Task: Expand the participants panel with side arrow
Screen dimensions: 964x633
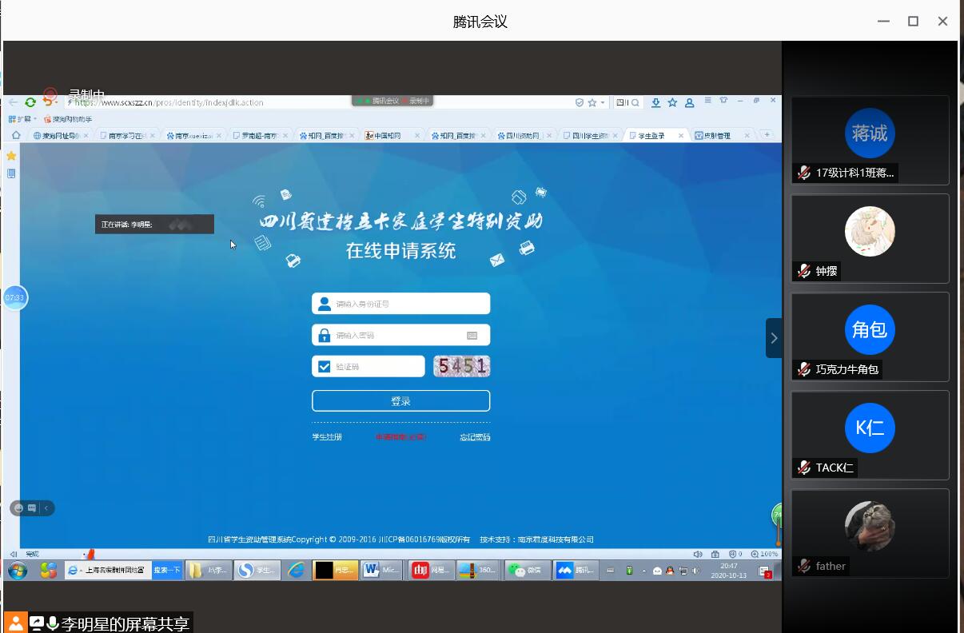Action: click(x=774, y=338)
